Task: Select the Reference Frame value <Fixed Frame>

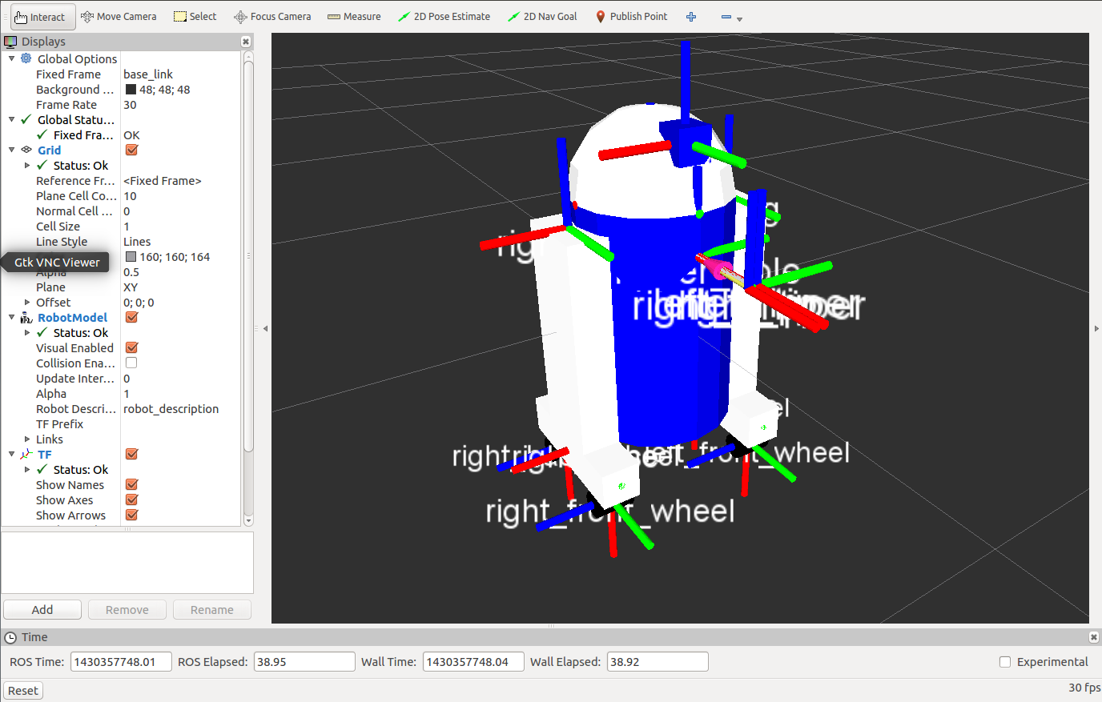Action: 163,181
